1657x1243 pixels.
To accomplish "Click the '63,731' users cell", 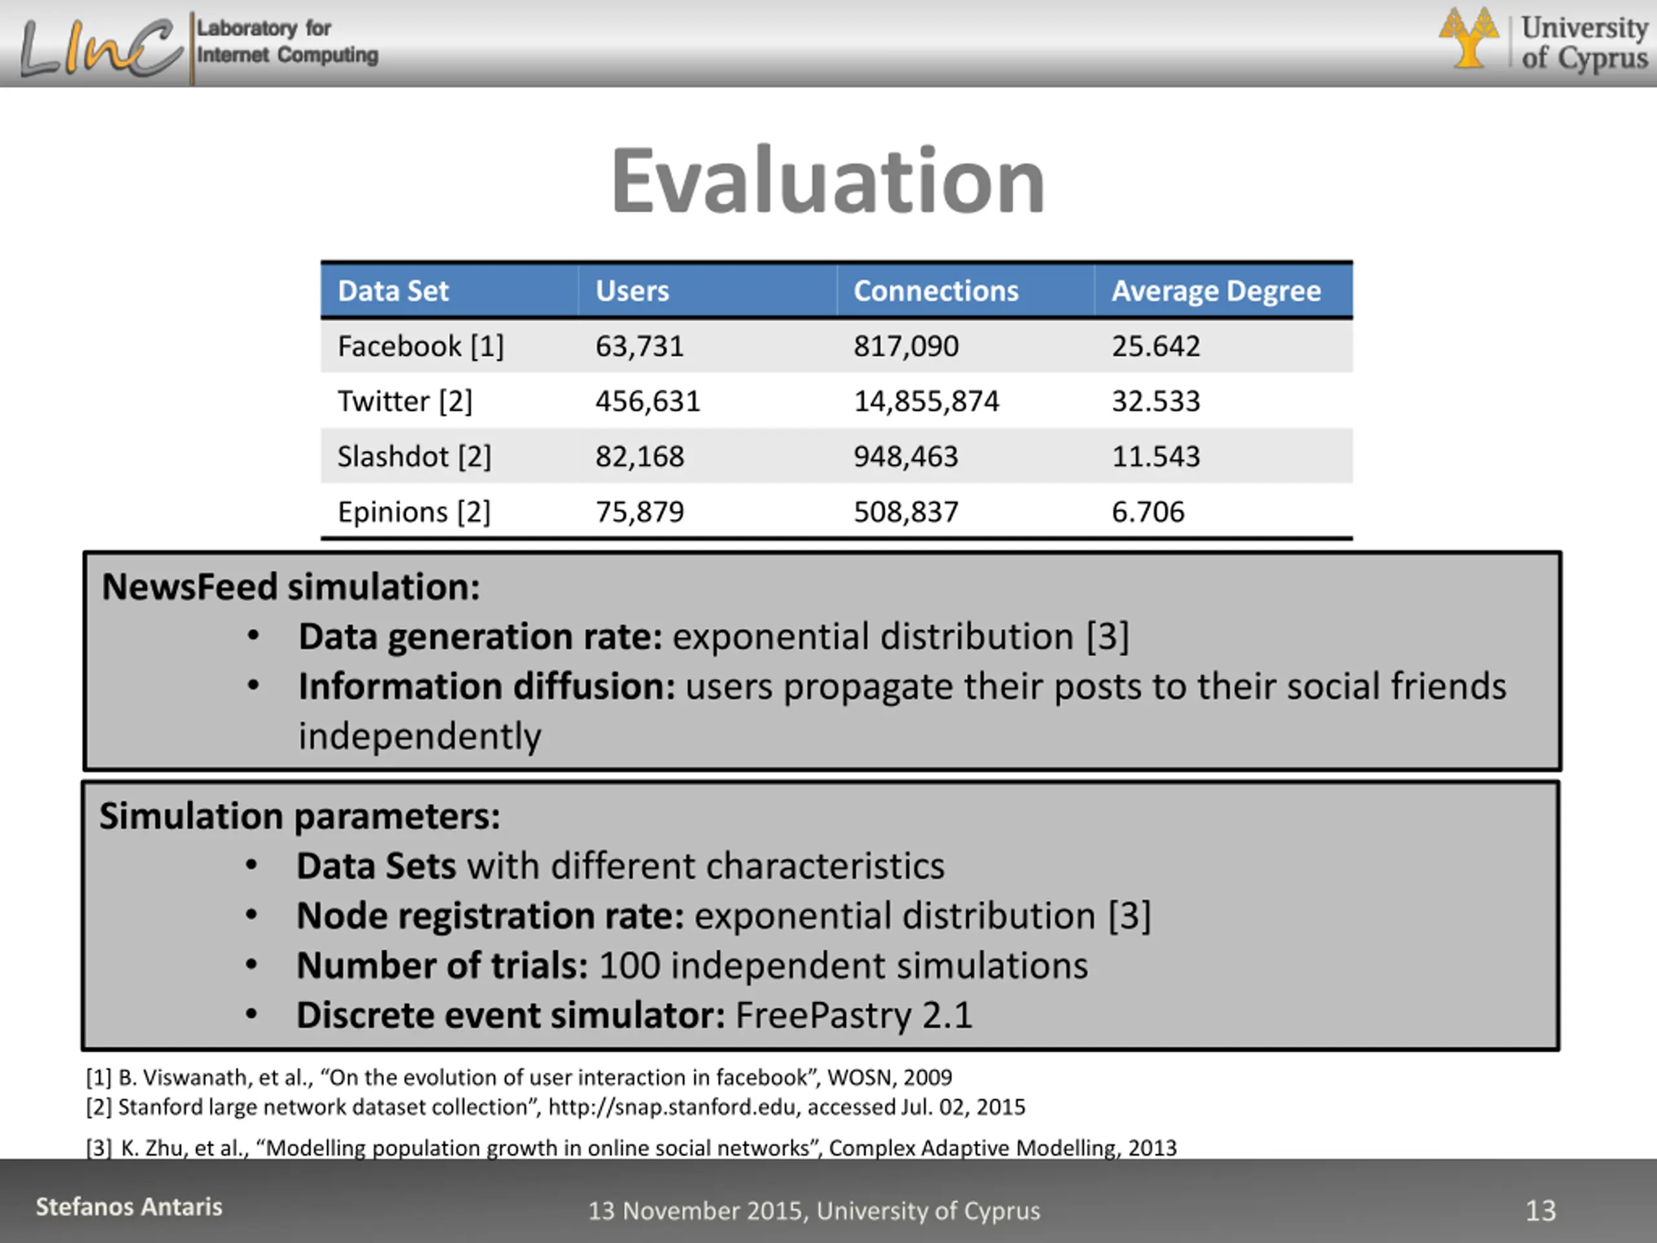I will pos(639,346).
